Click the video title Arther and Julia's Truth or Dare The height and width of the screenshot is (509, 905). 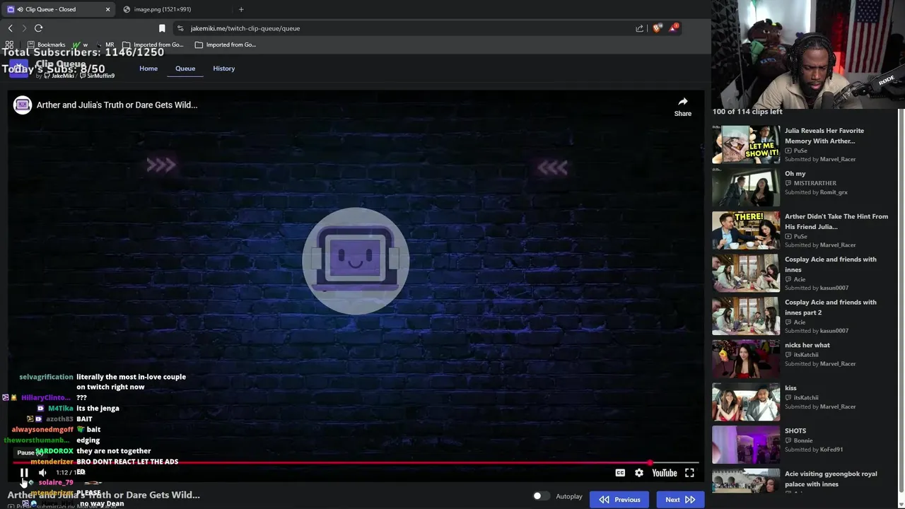(117, 105)
